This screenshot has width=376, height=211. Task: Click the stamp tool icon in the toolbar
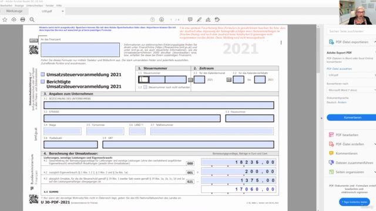(217, 19)
